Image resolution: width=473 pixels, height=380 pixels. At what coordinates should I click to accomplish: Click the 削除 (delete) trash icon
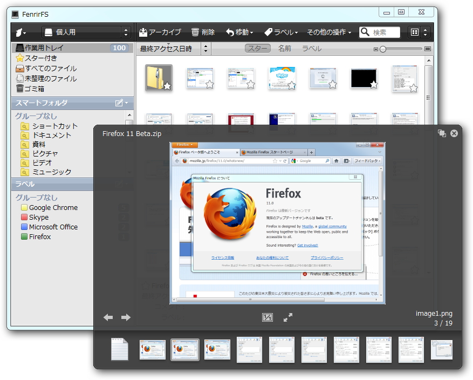tap(194, 32)
